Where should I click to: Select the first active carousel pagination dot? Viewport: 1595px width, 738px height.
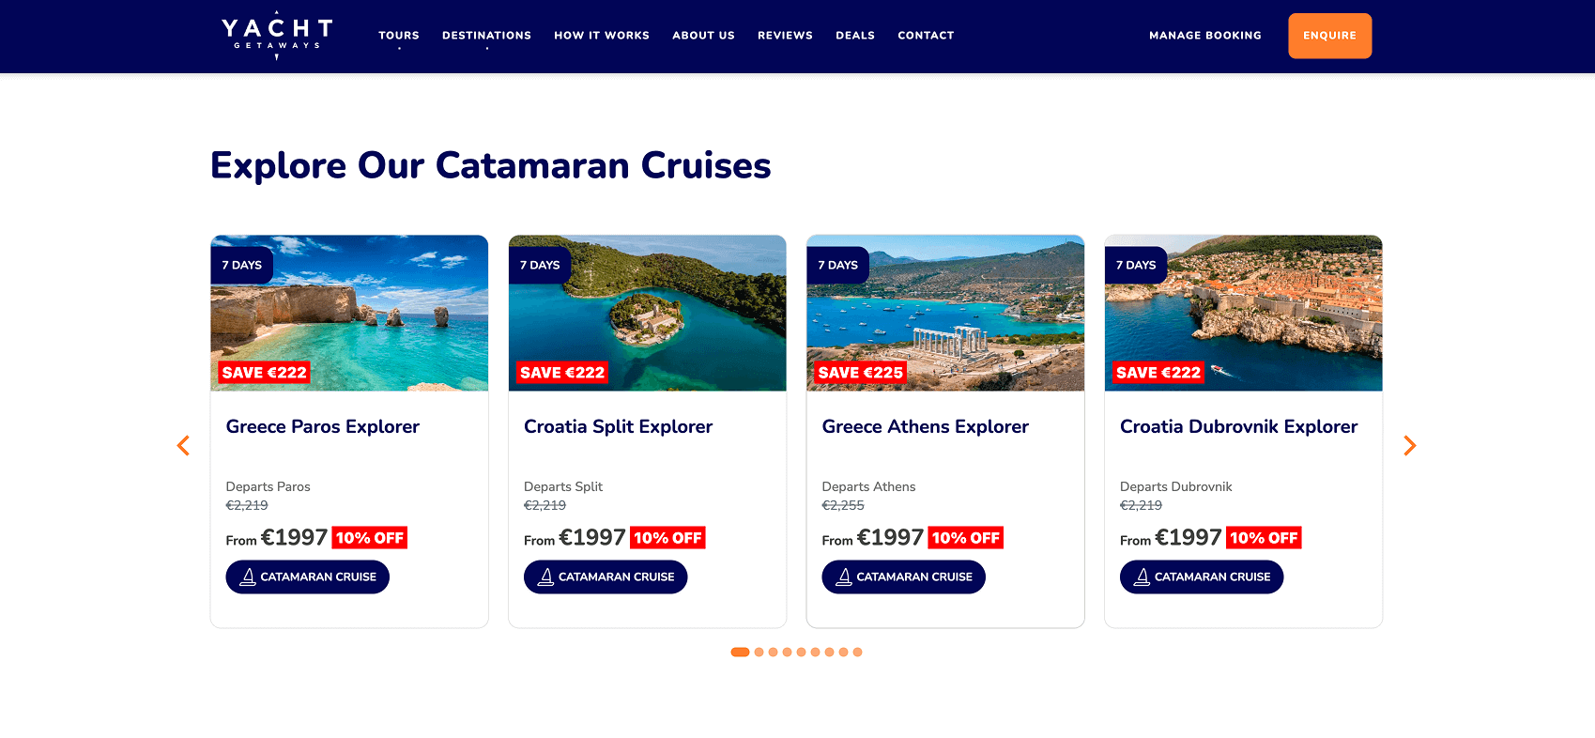pos(740,653)
